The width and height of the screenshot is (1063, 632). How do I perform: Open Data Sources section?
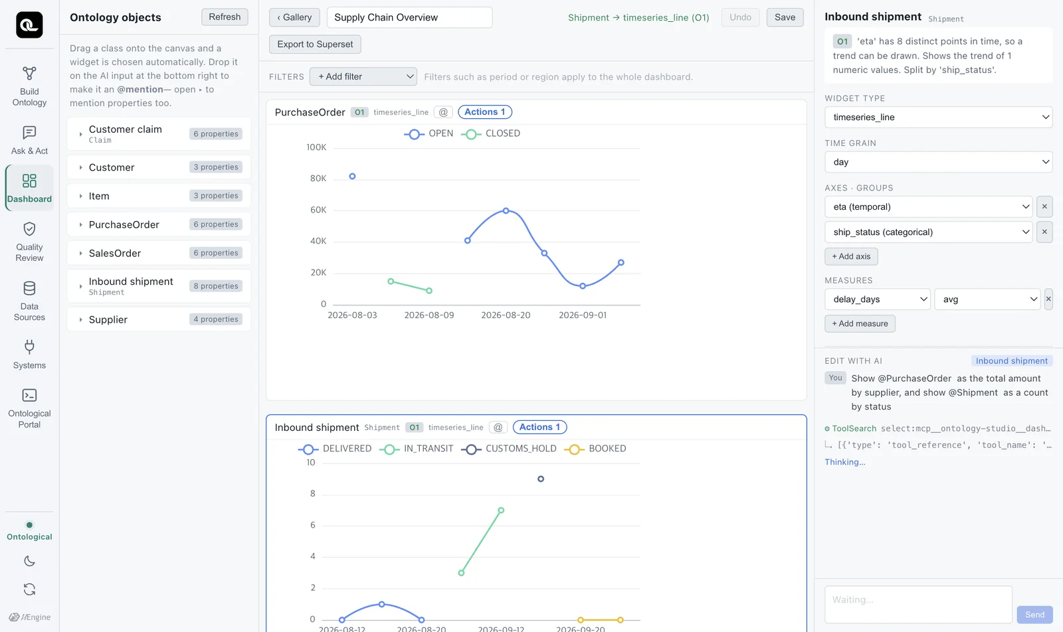pos(29,301)
